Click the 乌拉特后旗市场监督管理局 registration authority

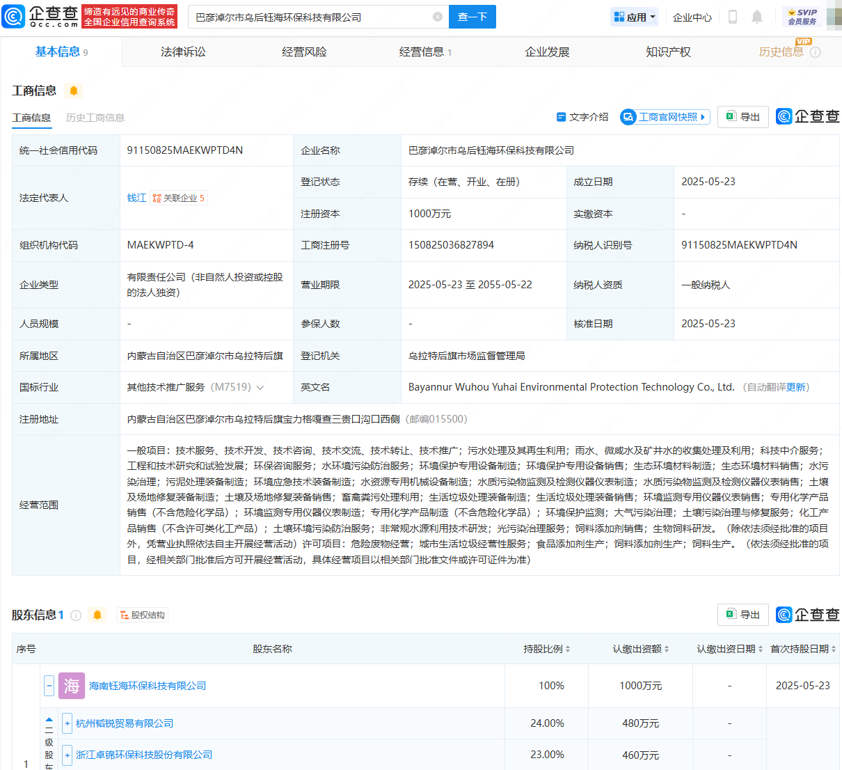click(x=466, y=356)
